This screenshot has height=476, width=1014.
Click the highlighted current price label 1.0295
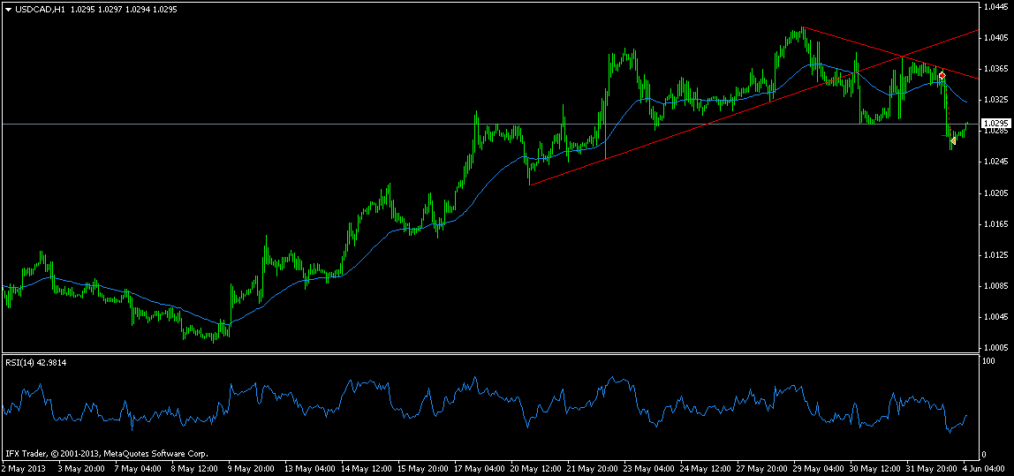coord(995,123)
